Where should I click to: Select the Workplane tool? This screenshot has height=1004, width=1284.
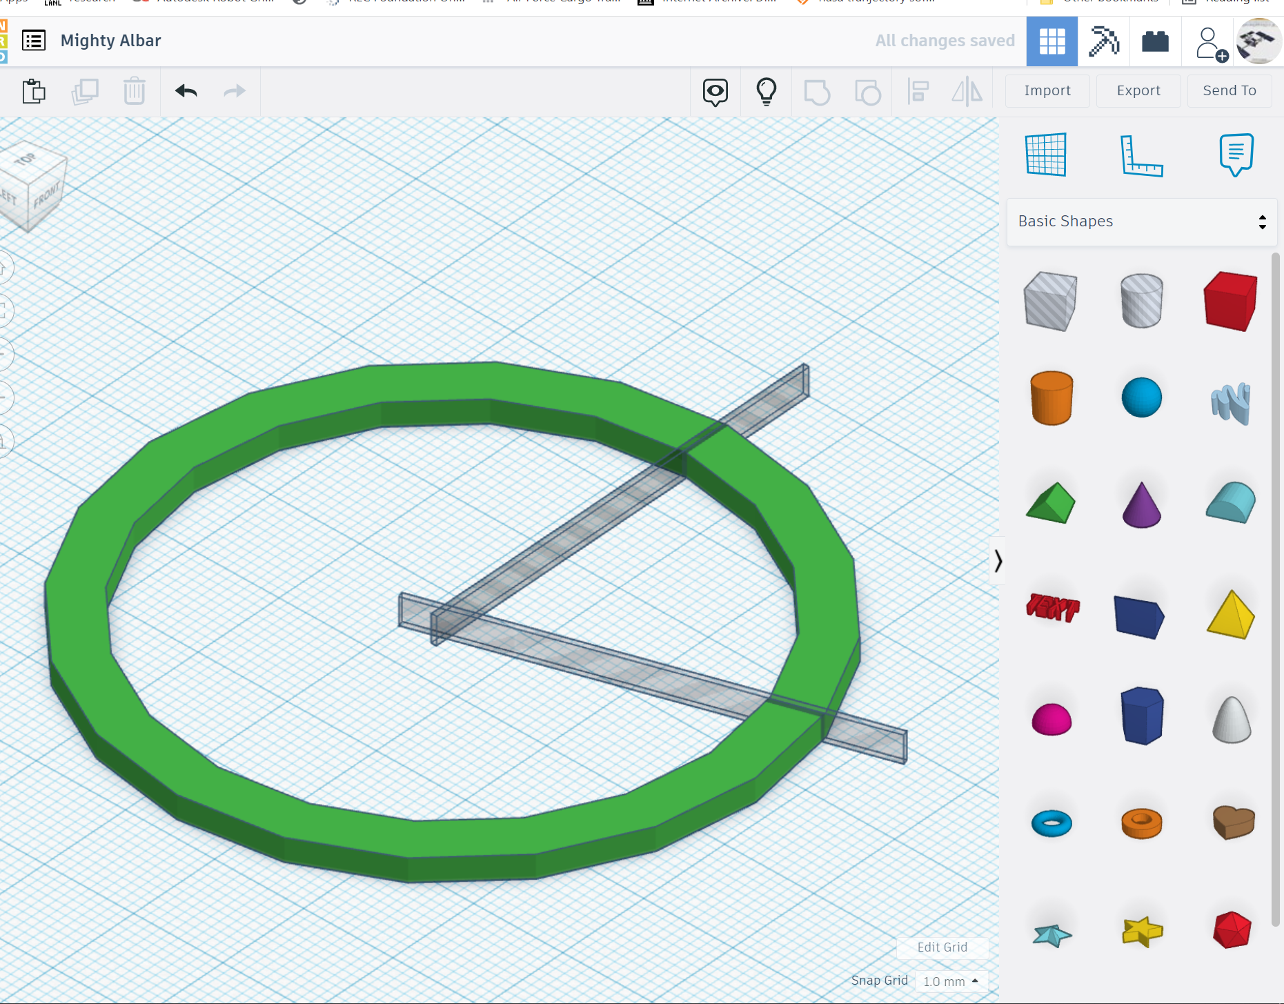1046,155
